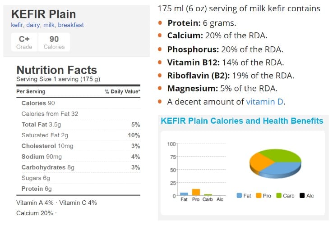Click the black Alc legend swatch
Image resolution: width=333 pixels, height=225 pixels.
click(302, 196)
